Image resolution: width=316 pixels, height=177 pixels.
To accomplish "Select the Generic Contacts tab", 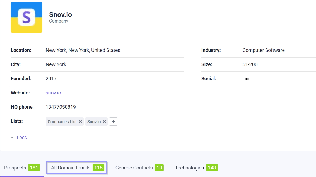I will point(134,168).
